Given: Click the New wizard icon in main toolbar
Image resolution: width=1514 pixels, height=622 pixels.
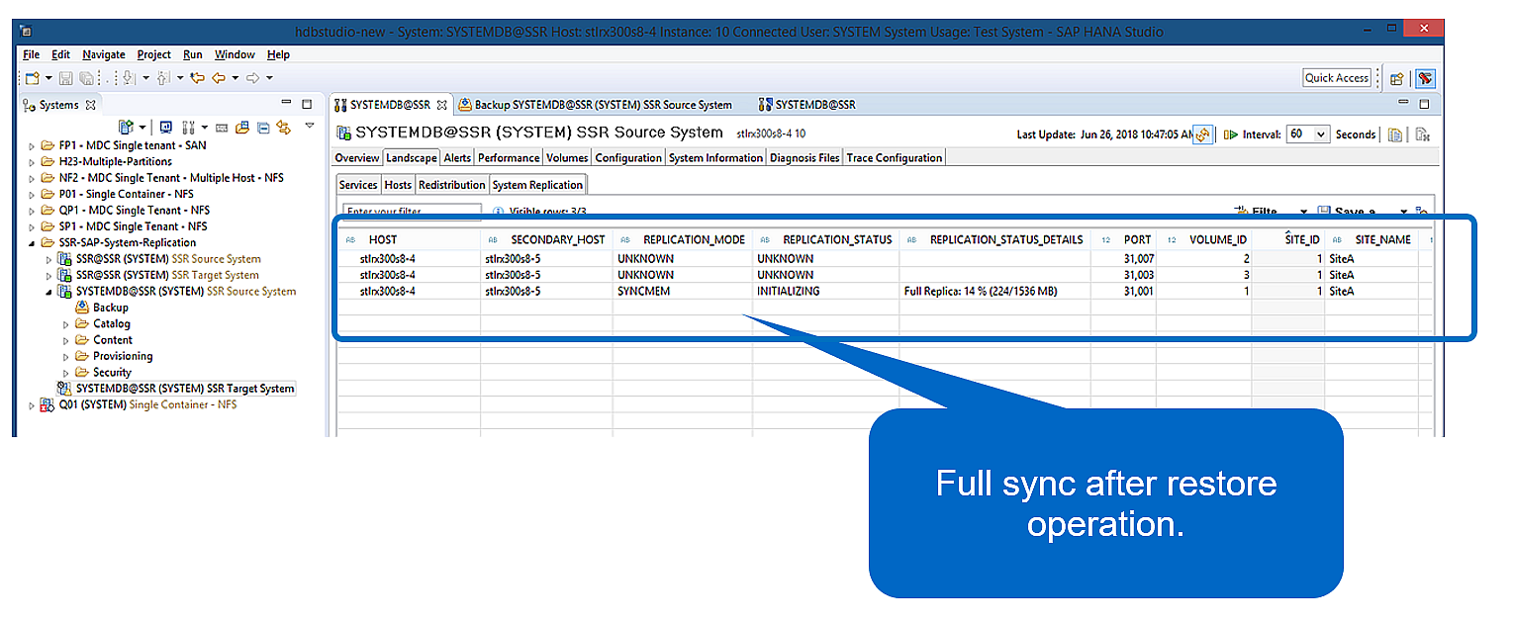Looking at the screenshot, I should coord(32,78).
